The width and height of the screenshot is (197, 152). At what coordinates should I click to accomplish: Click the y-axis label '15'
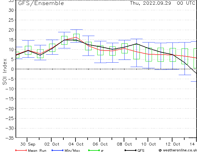[x=11, y=40]
